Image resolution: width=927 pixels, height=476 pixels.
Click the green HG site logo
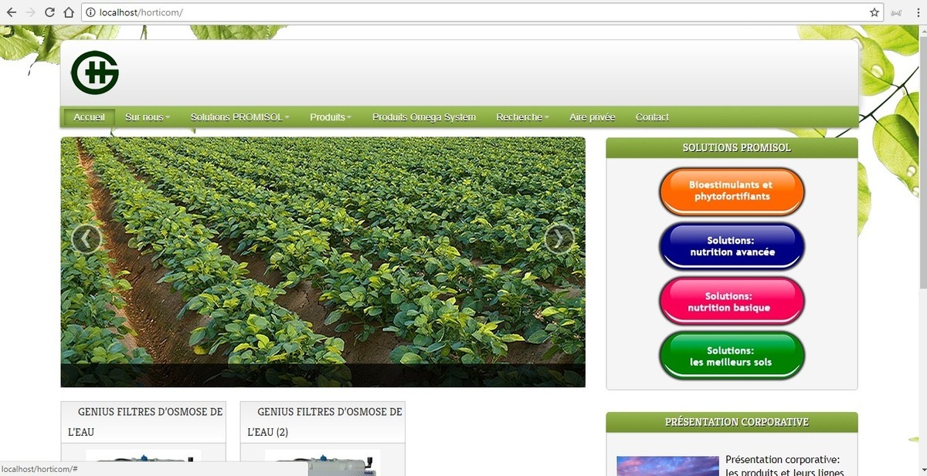click(x=95, y=73)
